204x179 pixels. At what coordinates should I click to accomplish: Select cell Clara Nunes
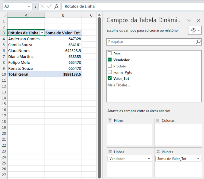click(26, 50)
